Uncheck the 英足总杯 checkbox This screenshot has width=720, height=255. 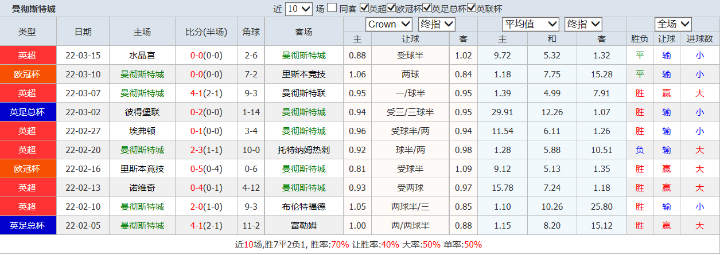427,9
